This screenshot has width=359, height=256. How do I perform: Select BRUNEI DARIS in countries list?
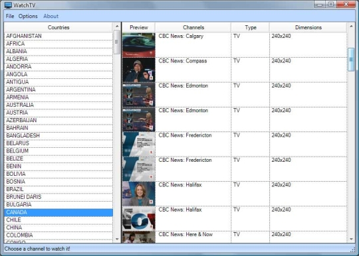[59, 197]
